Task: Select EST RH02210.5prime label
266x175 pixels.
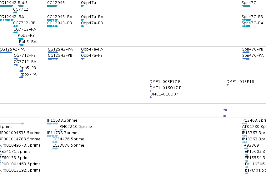Action: point(76,127)
